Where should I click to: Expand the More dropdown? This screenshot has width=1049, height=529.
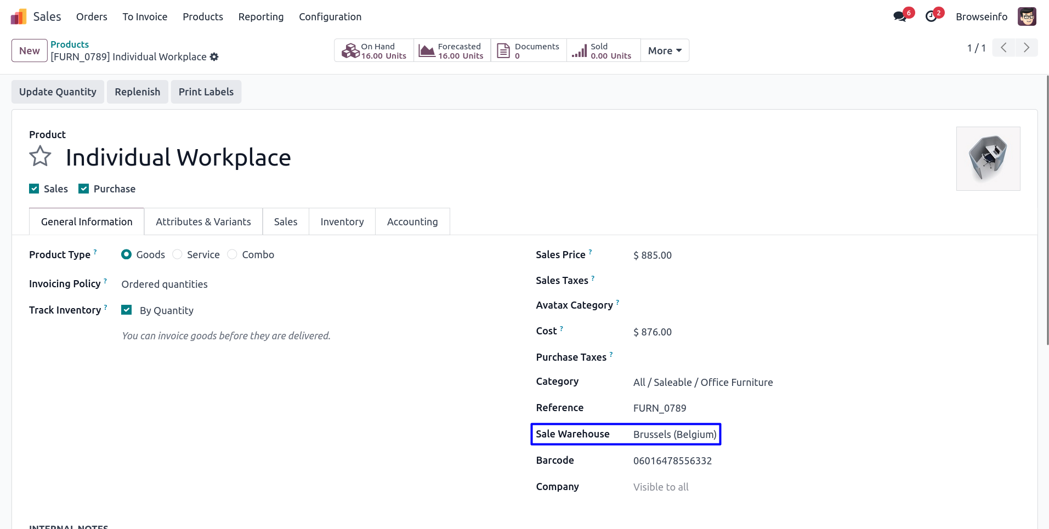tap(665, 50)
